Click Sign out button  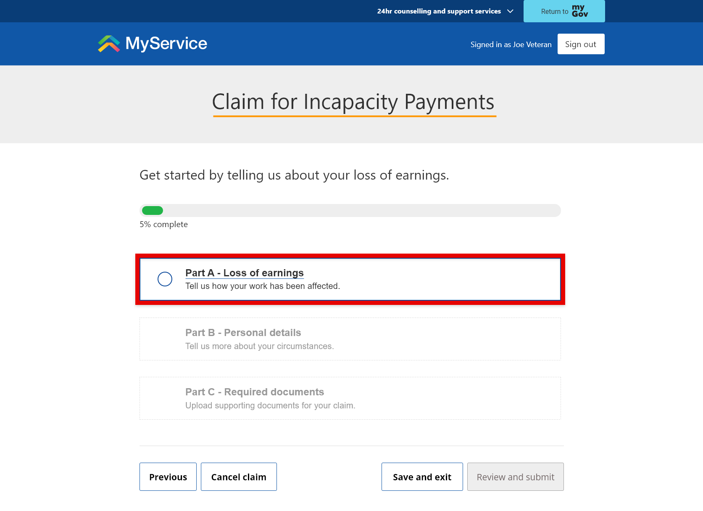581,44
